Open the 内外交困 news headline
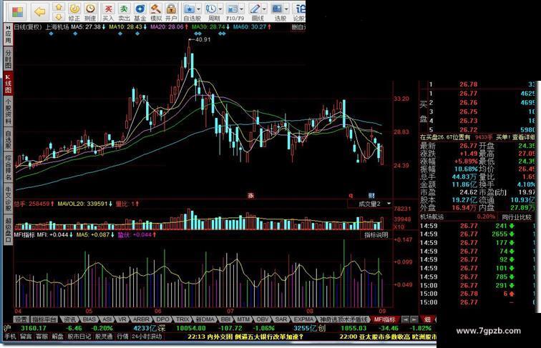The width and height of the screenshot is (541, 348). point(245,337)
